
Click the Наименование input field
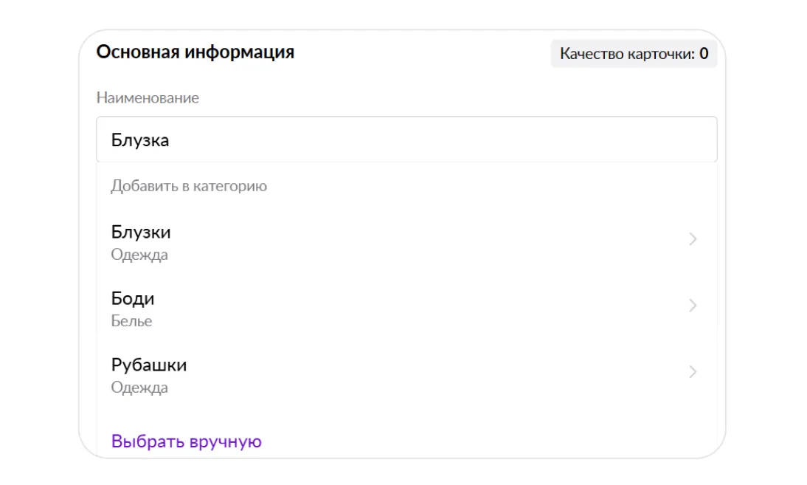click(406, 140)
